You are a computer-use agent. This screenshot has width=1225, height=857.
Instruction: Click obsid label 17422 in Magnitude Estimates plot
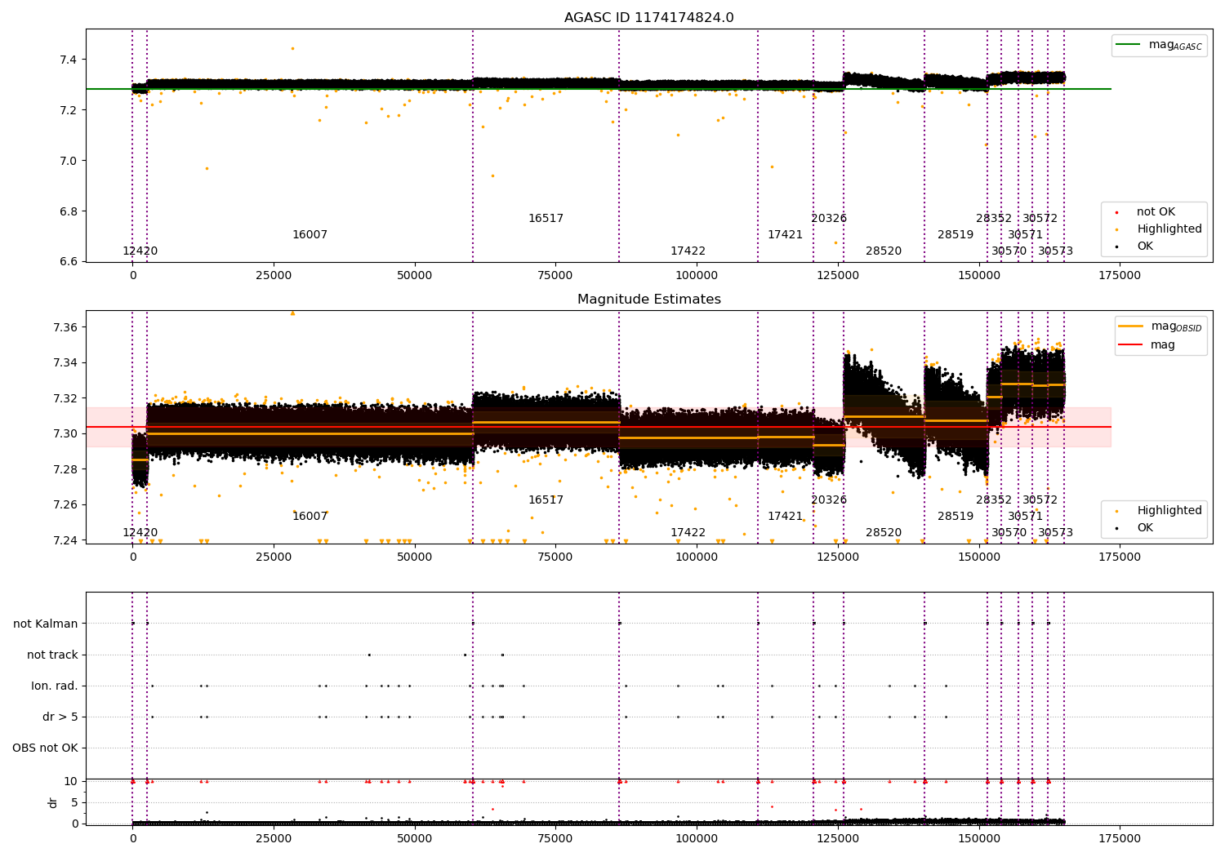coord(688,533)
